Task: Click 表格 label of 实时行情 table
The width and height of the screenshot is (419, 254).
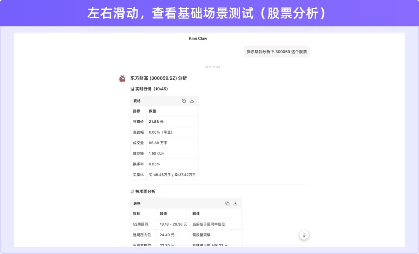Action: [137, 101]
